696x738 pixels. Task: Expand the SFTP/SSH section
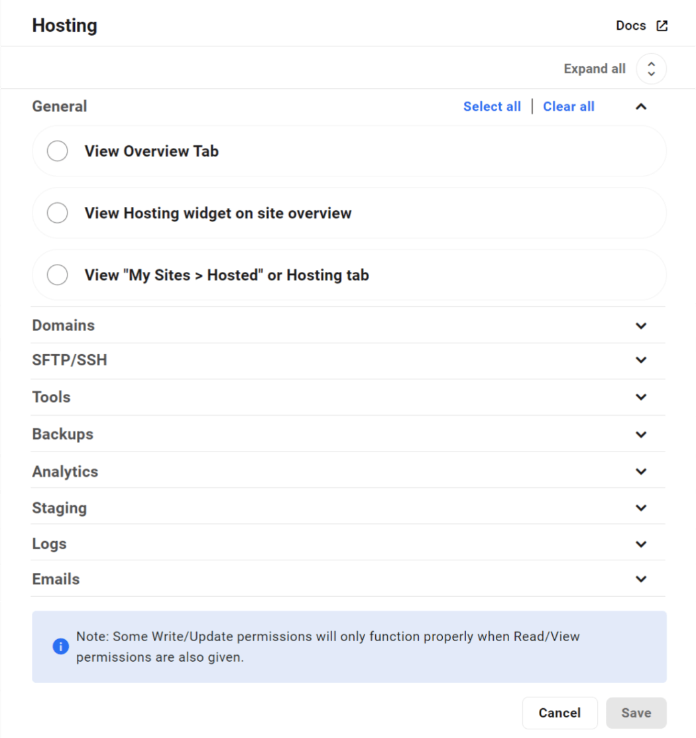[x=640, y=360]
